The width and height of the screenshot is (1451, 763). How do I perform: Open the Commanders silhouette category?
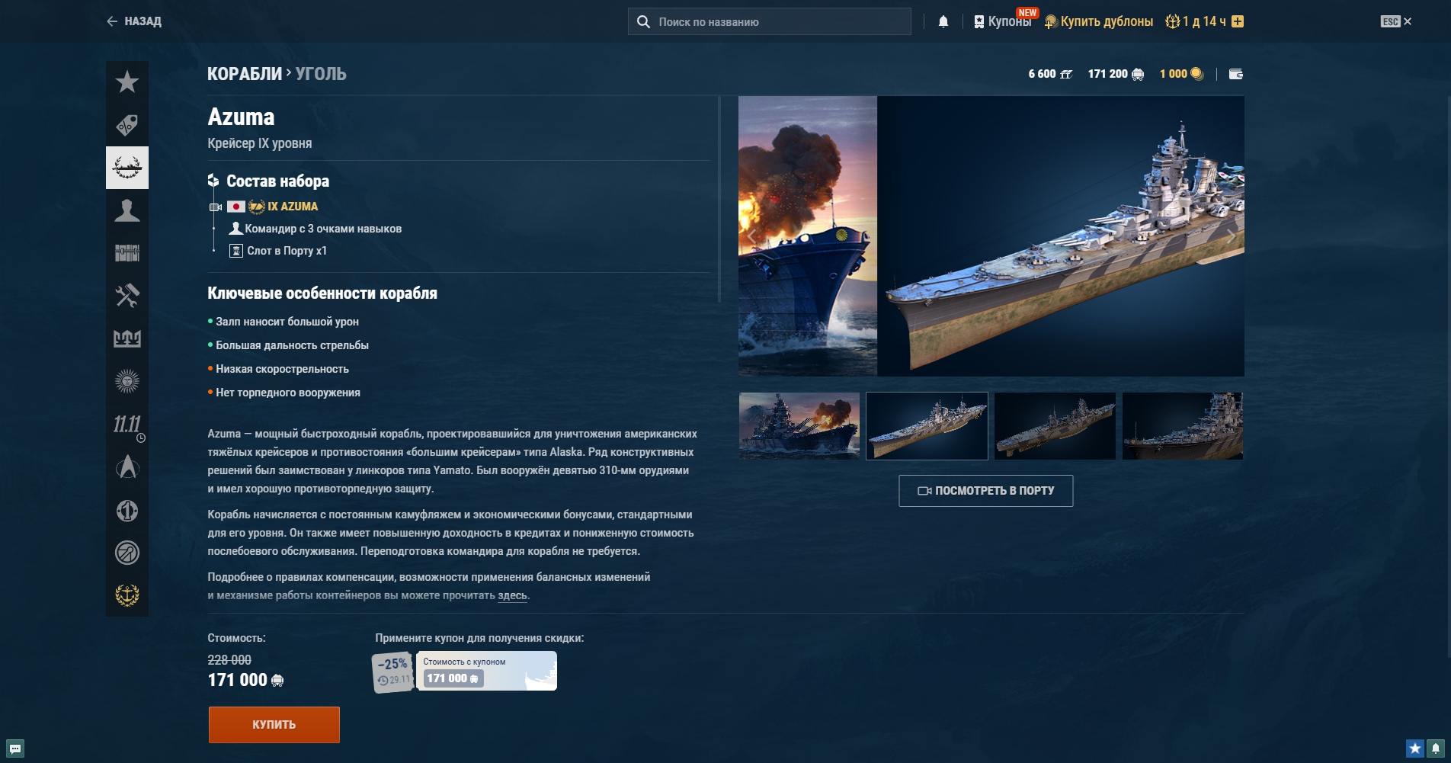(x=127, y=210)
